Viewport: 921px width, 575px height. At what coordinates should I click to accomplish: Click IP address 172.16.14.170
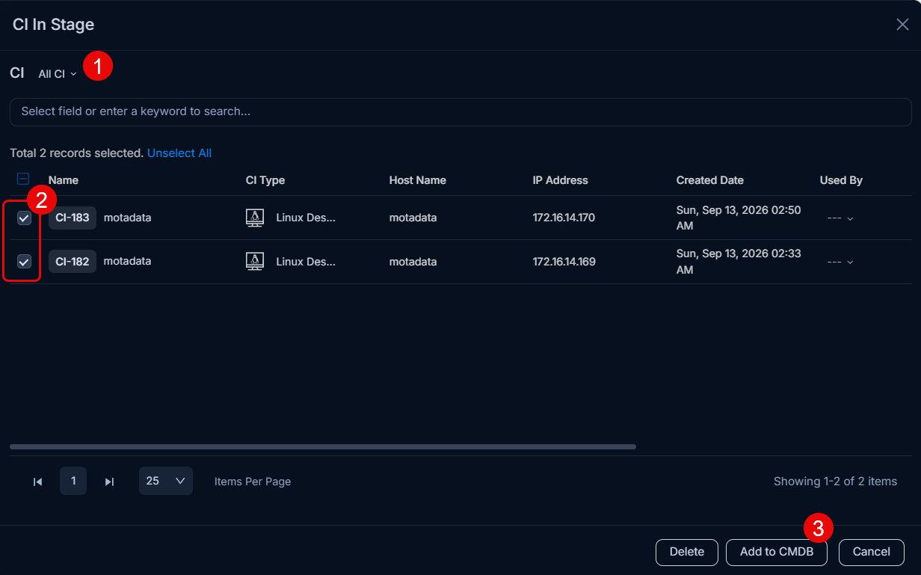(x=564, y=218)
